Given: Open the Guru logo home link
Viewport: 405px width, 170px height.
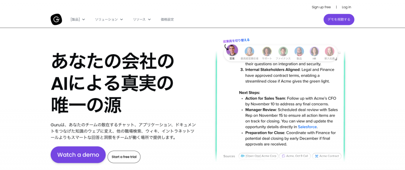Looking at the screenshot, I should point(56,19).
